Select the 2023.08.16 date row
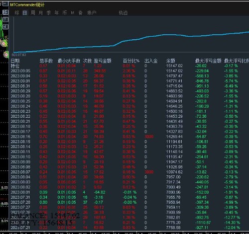Image resolution: width=249 pixels, height=234 pixels. (20, 137)
